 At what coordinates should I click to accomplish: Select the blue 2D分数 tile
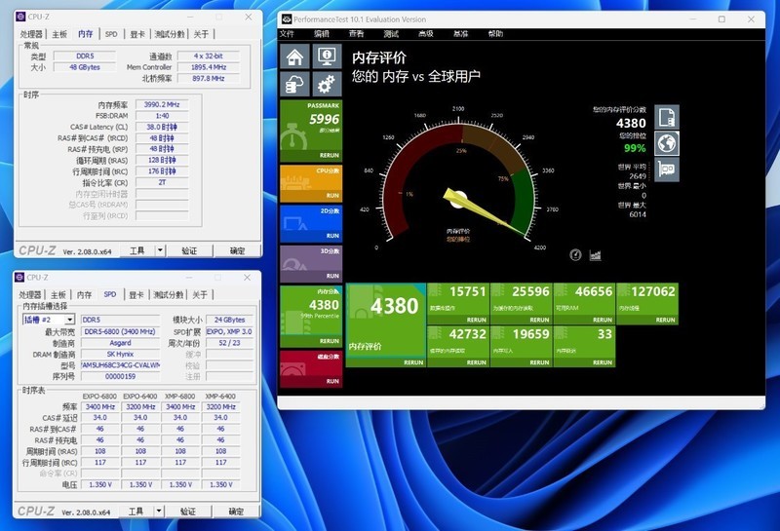pos(311,224)
